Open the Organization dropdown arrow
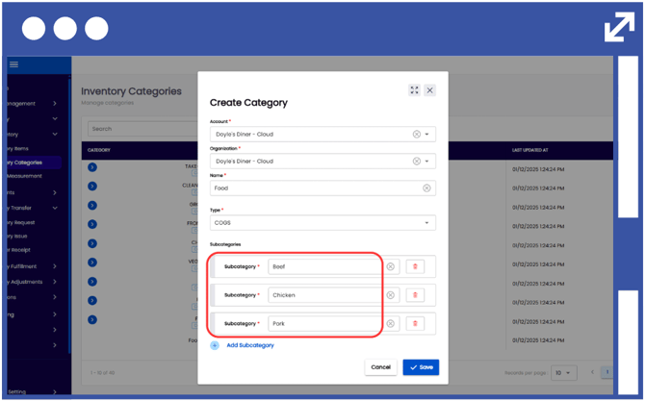 click(427, 162)
